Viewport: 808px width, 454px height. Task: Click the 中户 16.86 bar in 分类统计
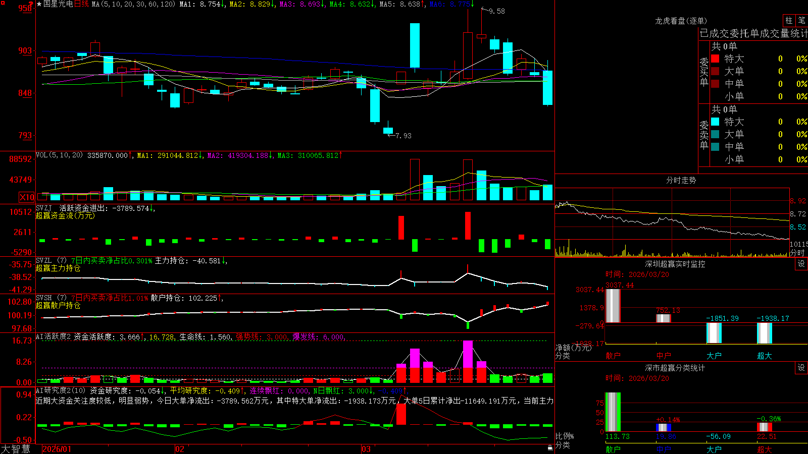(x=664, y=427)
